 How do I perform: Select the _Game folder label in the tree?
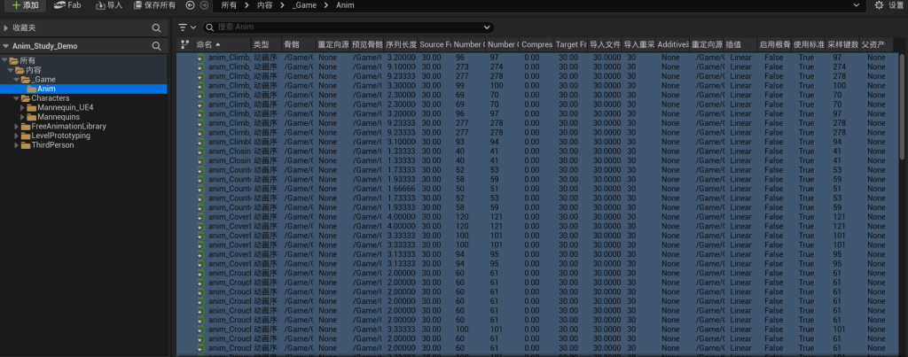pos(44,79)
